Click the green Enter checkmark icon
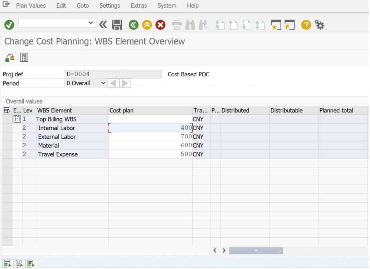 pyautogui.click(x=9, y=25)
